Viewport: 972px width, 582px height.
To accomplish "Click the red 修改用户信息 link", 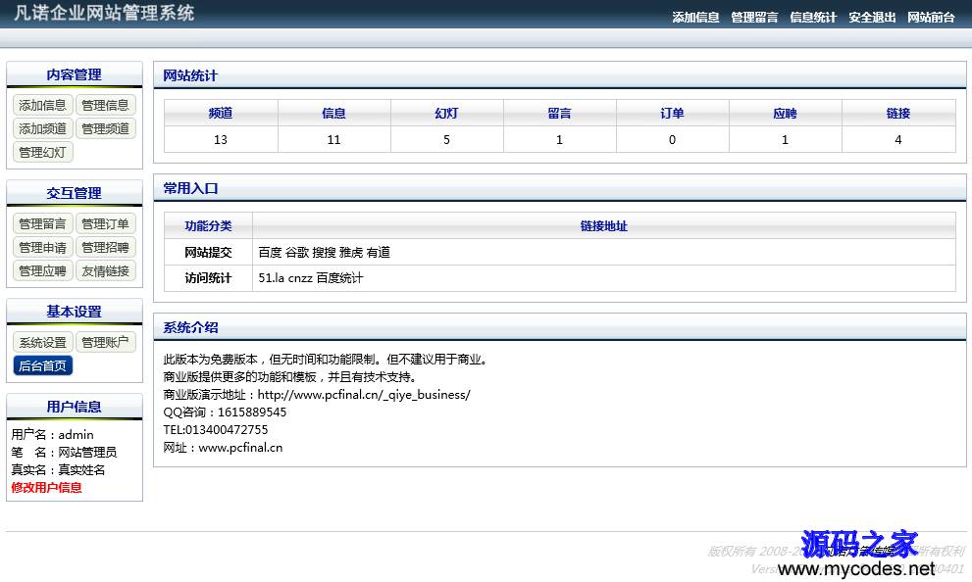I will tap(46, 487).
